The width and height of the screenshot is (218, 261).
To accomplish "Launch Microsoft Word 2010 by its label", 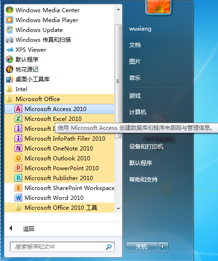I will [x=54, y=198].
